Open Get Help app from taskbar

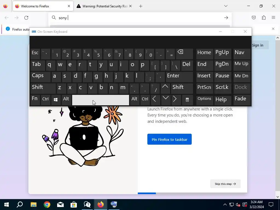point(87,205)
